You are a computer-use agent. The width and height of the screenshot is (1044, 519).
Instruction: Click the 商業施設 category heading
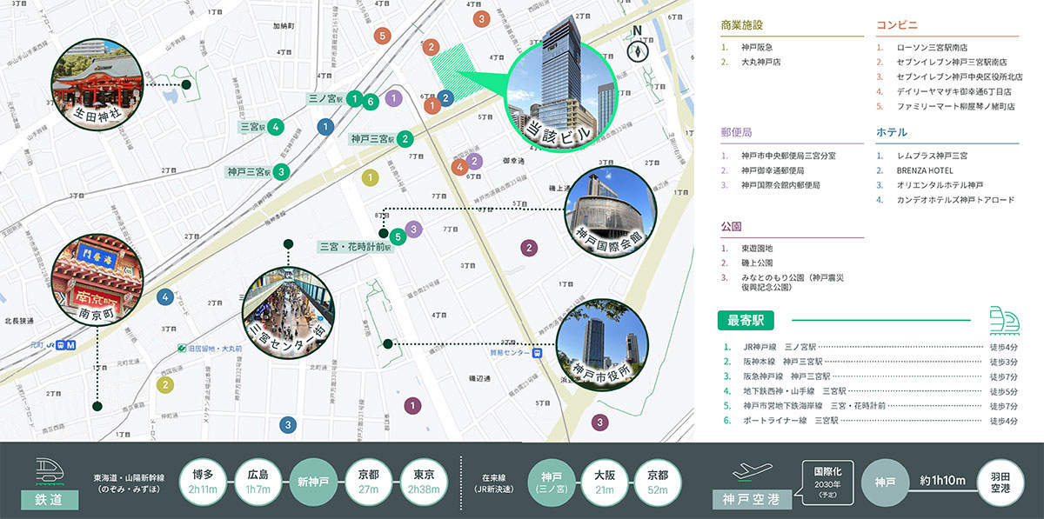(x=741, y=25)
